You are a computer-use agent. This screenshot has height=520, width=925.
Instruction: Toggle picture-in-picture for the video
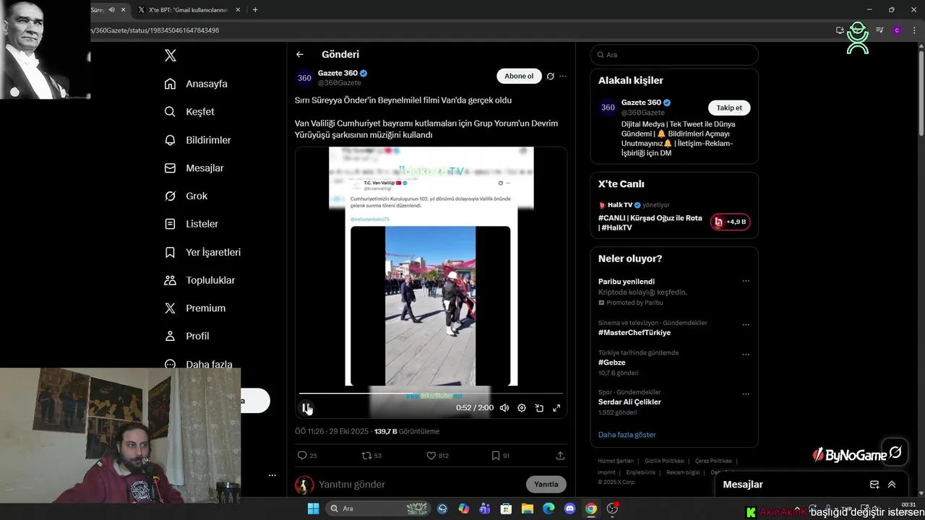click(x=539, y=408)
